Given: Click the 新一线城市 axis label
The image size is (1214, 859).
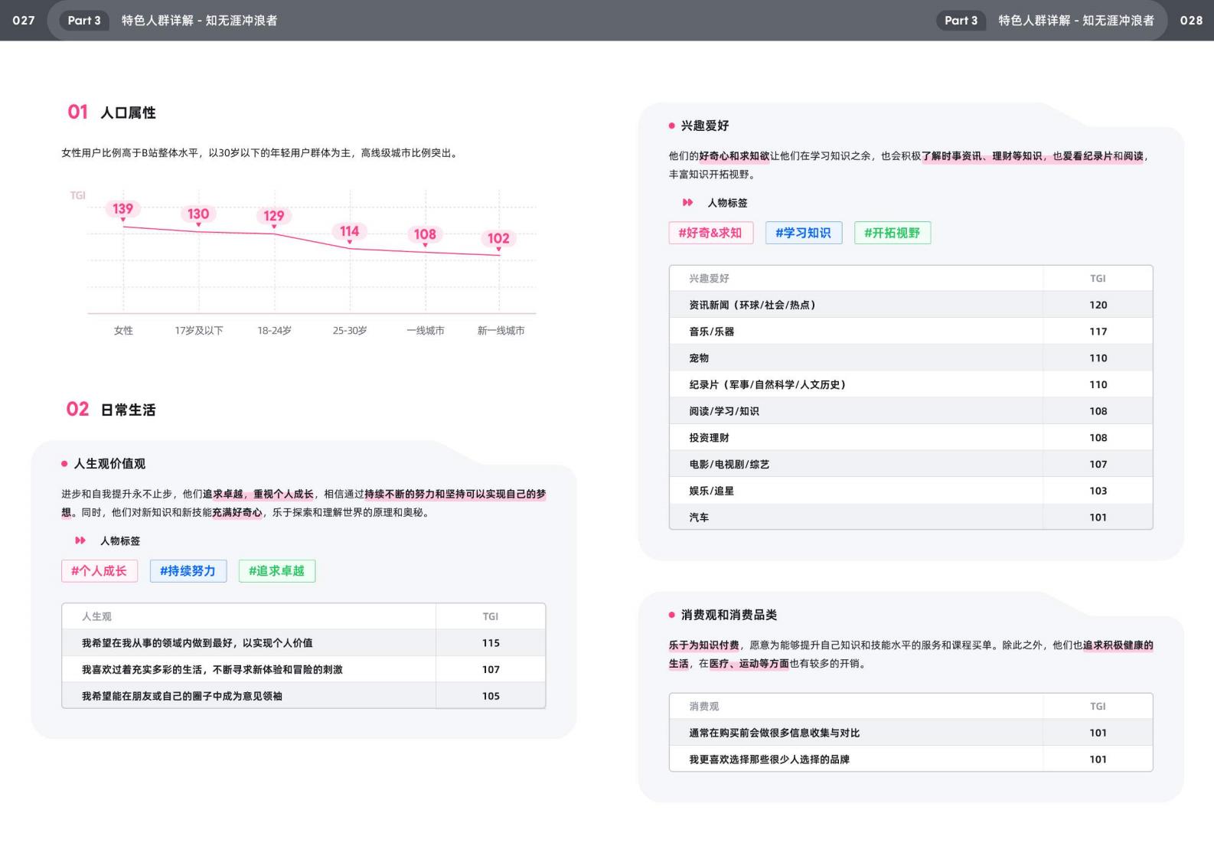Looking at the screenshot, I should (501, 331).
